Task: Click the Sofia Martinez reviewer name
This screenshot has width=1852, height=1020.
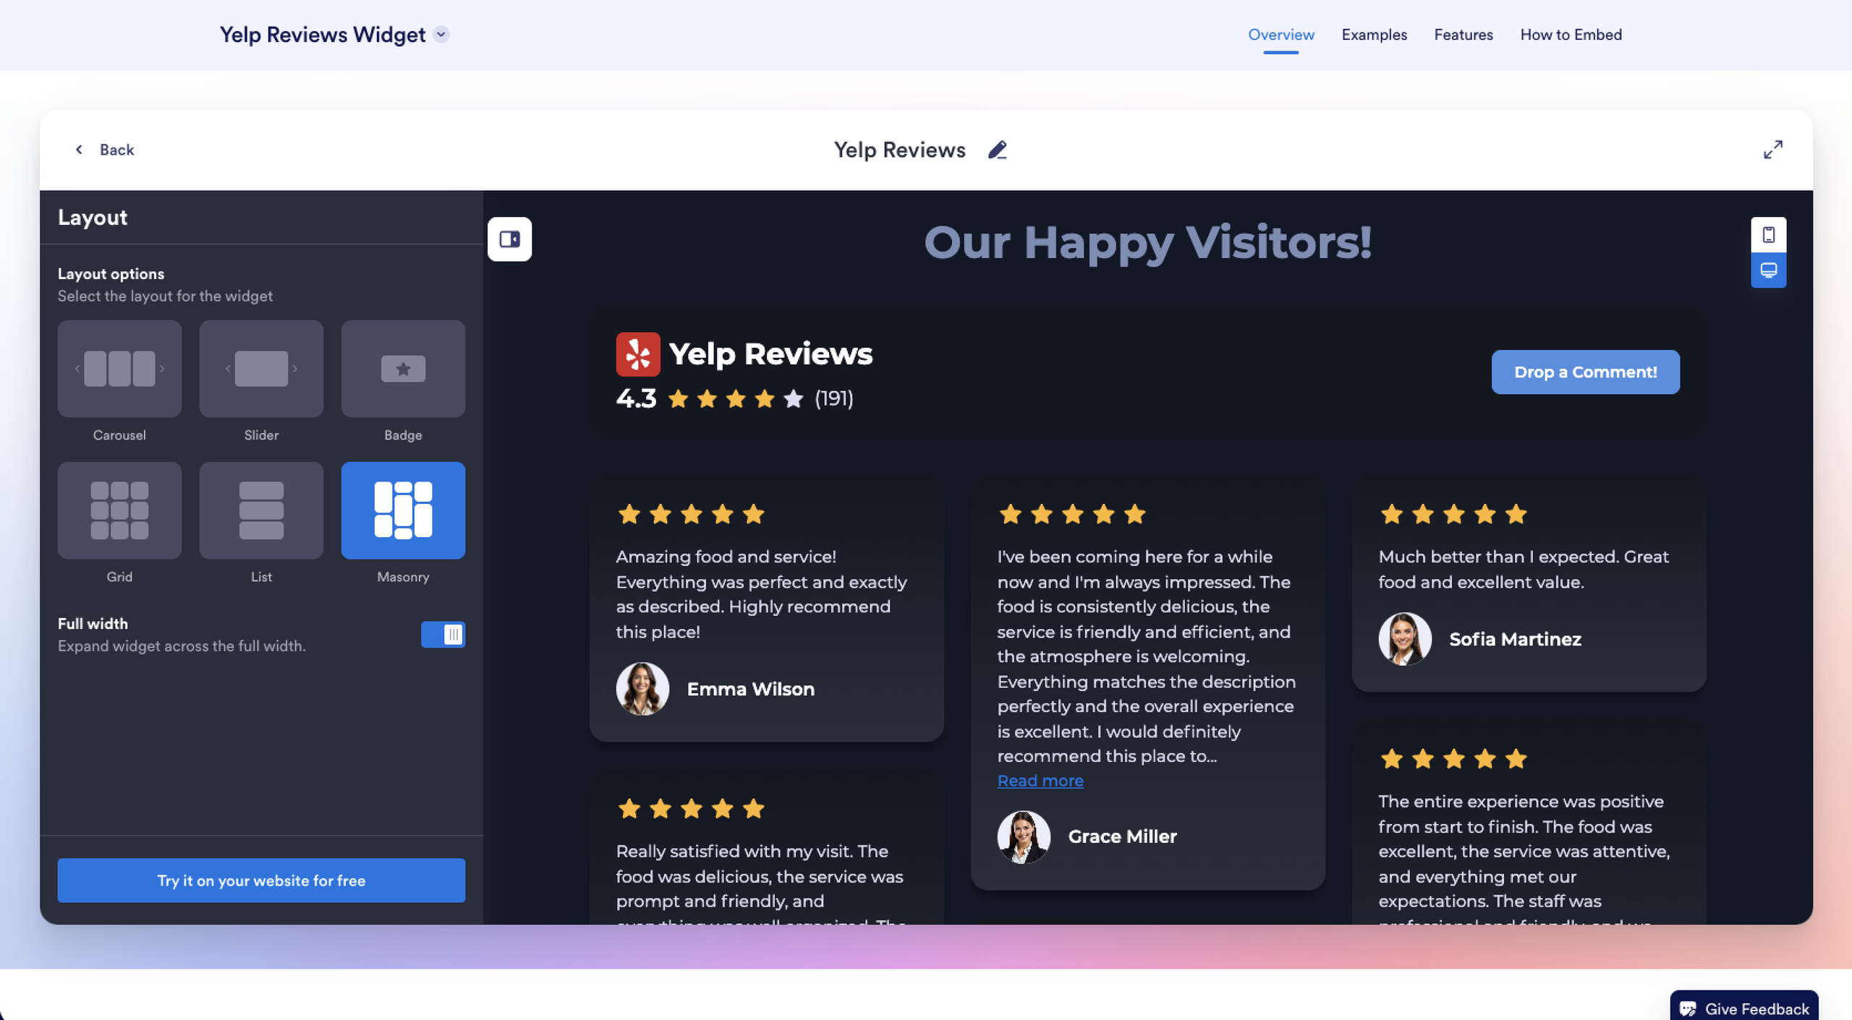Action: pyautogui.click(x=1516, y=639)
